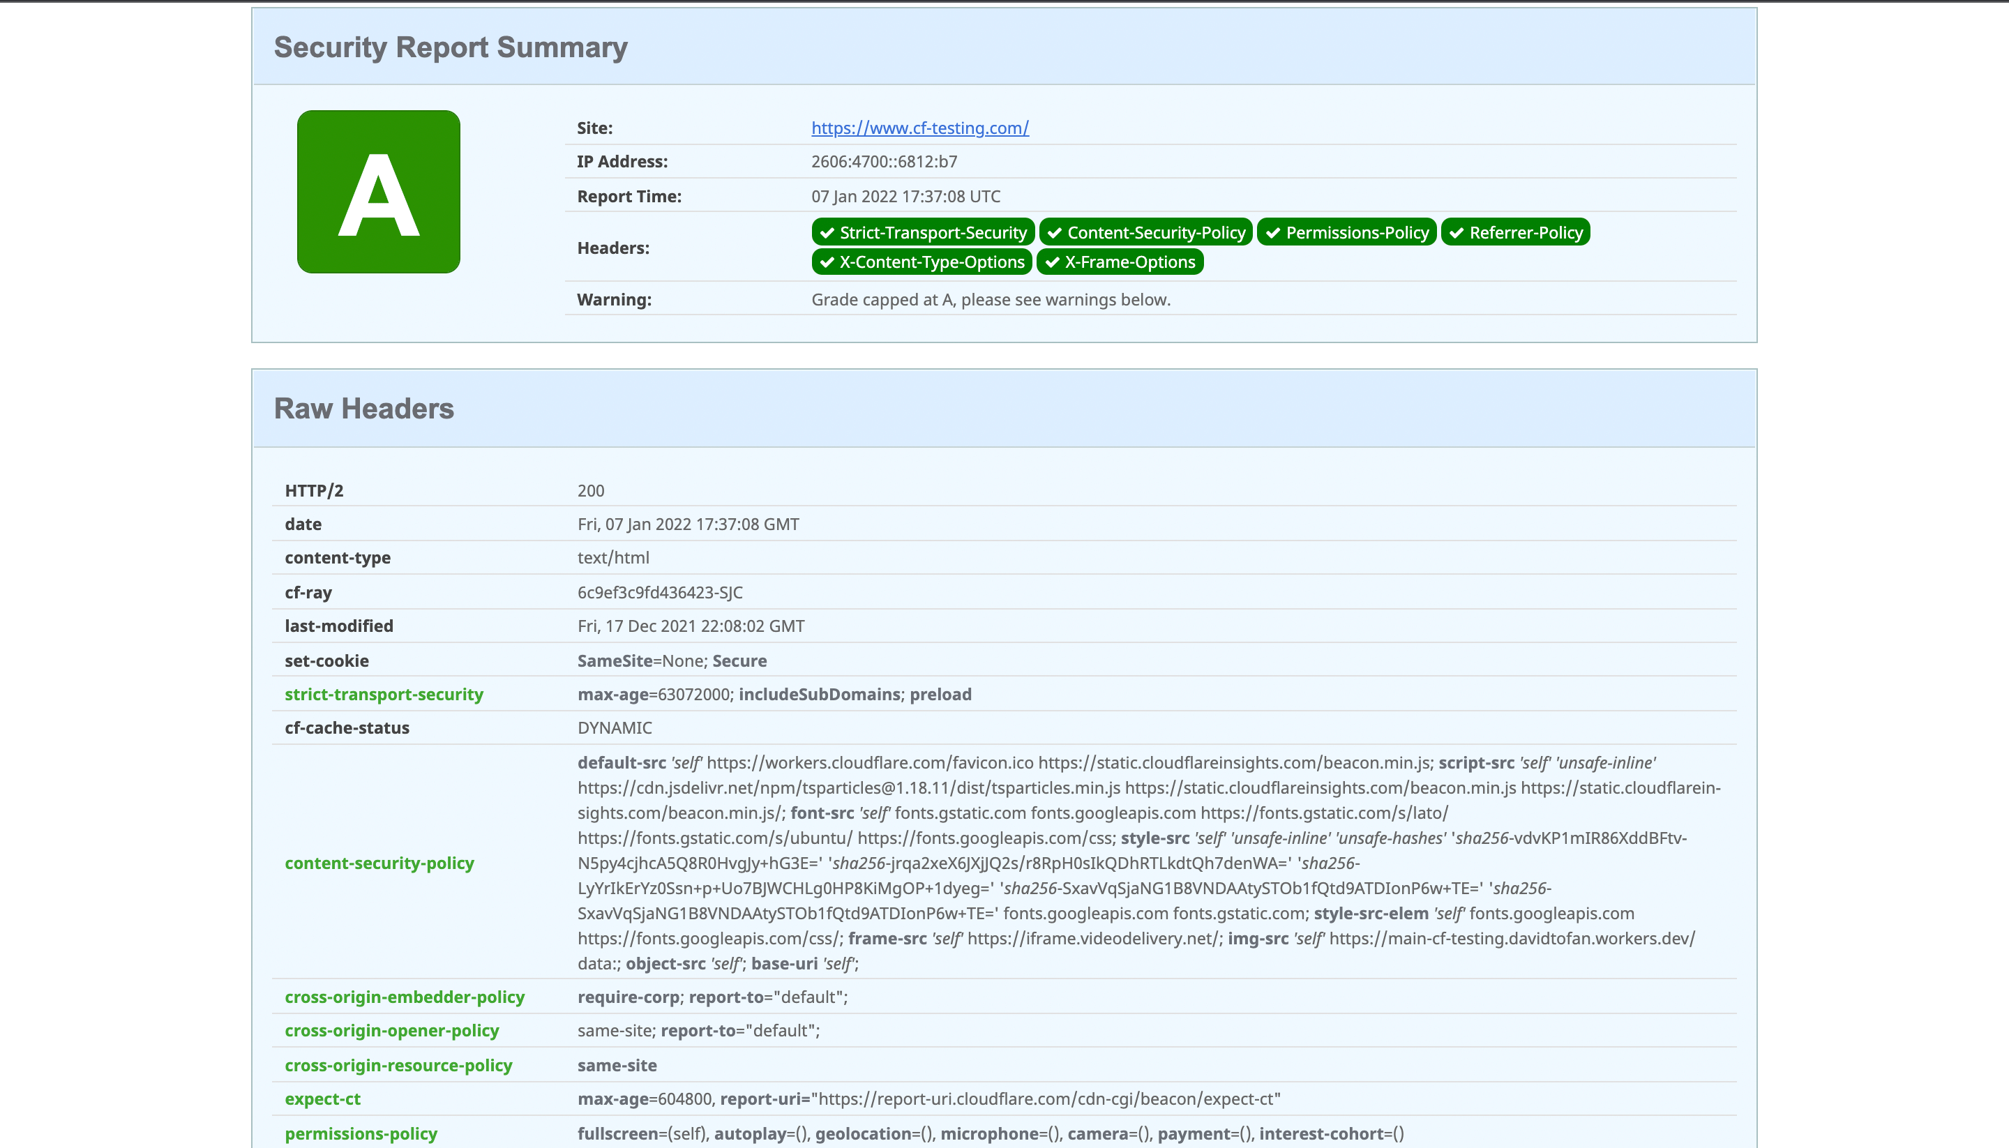Click the X-Frame-Options header badge
The image size is (2009, 1148).
[x=1120, y=262]
